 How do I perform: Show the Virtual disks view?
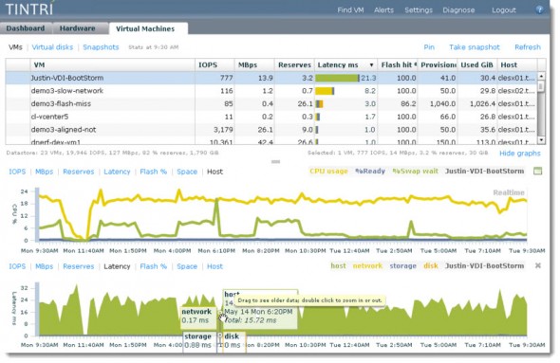[x=52, y=47]
